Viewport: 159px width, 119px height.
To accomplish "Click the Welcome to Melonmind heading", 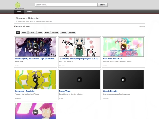I will (28, 19).
